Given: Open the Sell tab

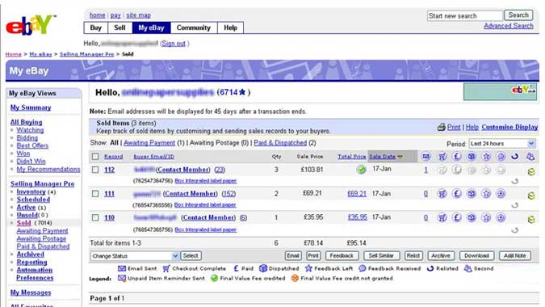Looking at the screenshot, I should tap(120, 27).
